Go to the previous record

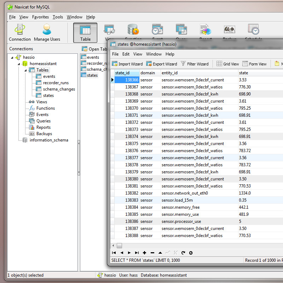(x=122, y=253)
